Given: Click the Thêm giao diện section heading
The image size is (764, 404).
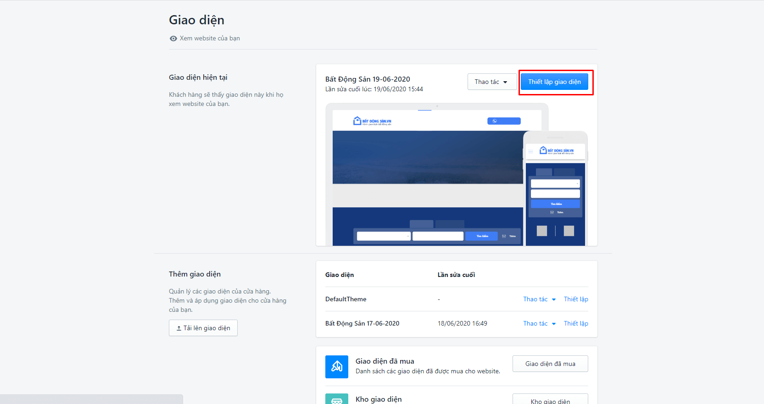Looking at the screenshot, I should pos(195,274).
